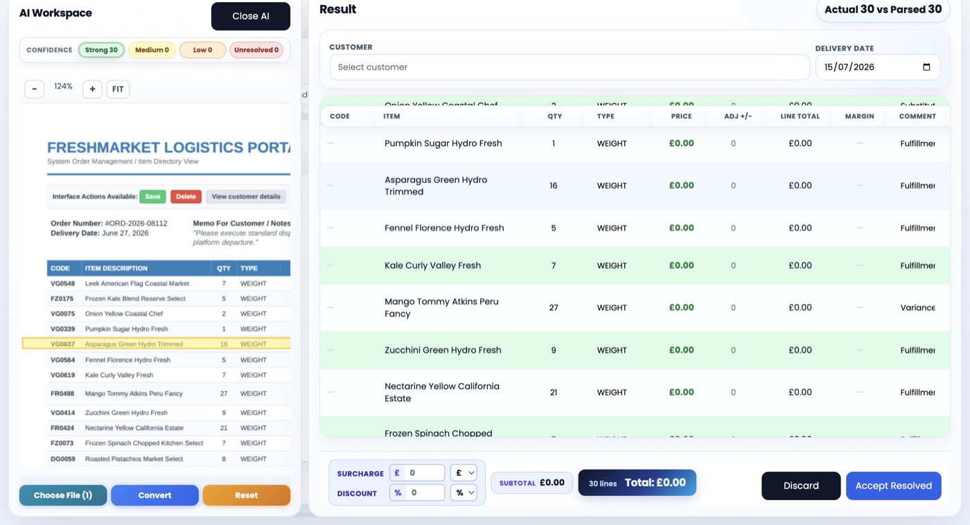This screenshot has height=525, width=970.
Task: Filter by Unresolved 0 confidence
Action: pyautogui.click(x=256, y=50)
